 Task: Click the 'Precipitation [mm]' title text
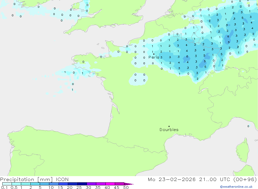(26, 179)
